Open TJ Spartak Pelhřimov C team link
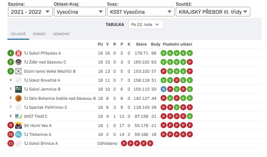 coord(46,108)
